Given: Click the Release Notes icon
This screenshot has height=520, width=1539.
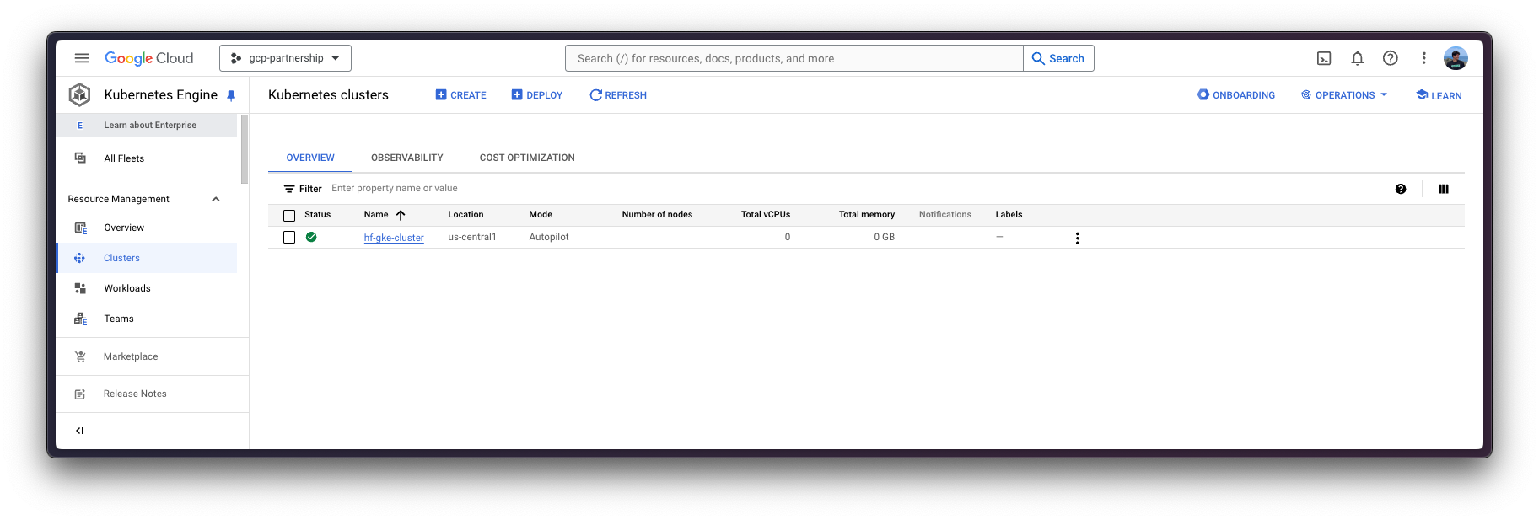Looking at the screenshot, I should click(x=80, y=394).
